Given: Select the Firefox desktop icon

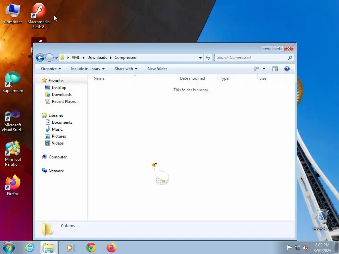Looking at the screenshot, I should coord(13,185).
